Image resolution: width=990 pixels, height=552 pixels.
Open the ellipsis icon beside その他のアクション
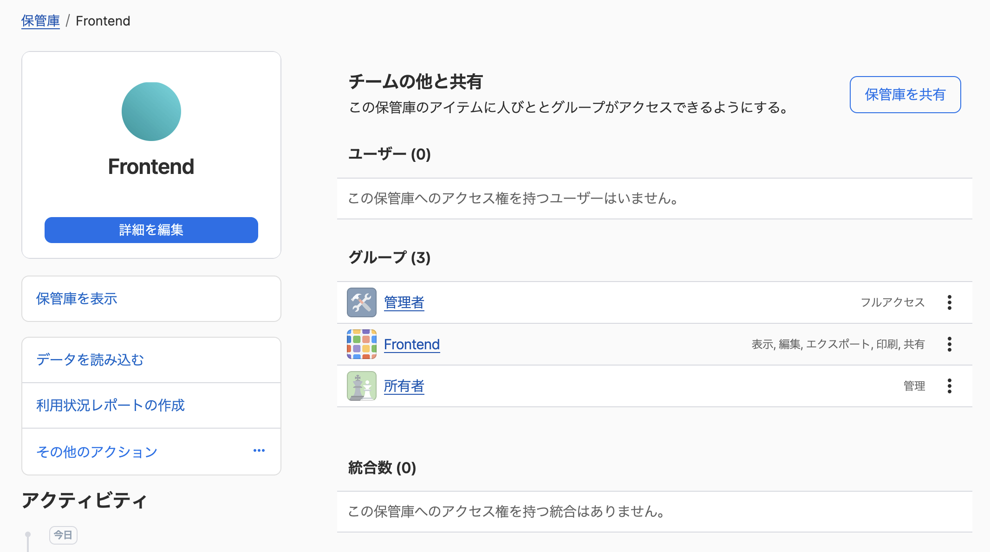tap(259, 450)
